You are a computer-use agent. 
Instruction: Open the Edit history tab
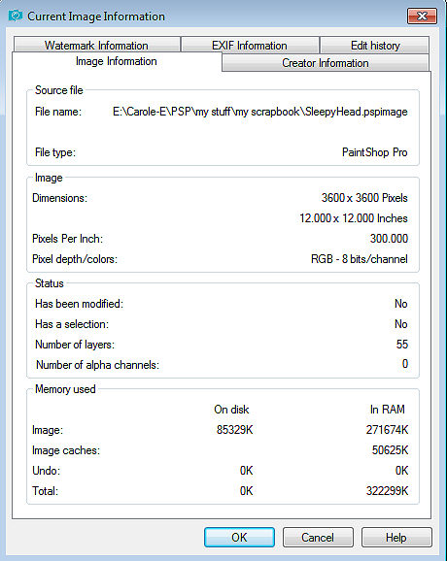(375, 45)
